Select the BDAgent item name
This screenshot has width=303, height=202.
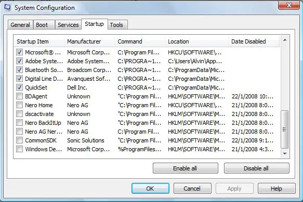[x=36, y=96]
